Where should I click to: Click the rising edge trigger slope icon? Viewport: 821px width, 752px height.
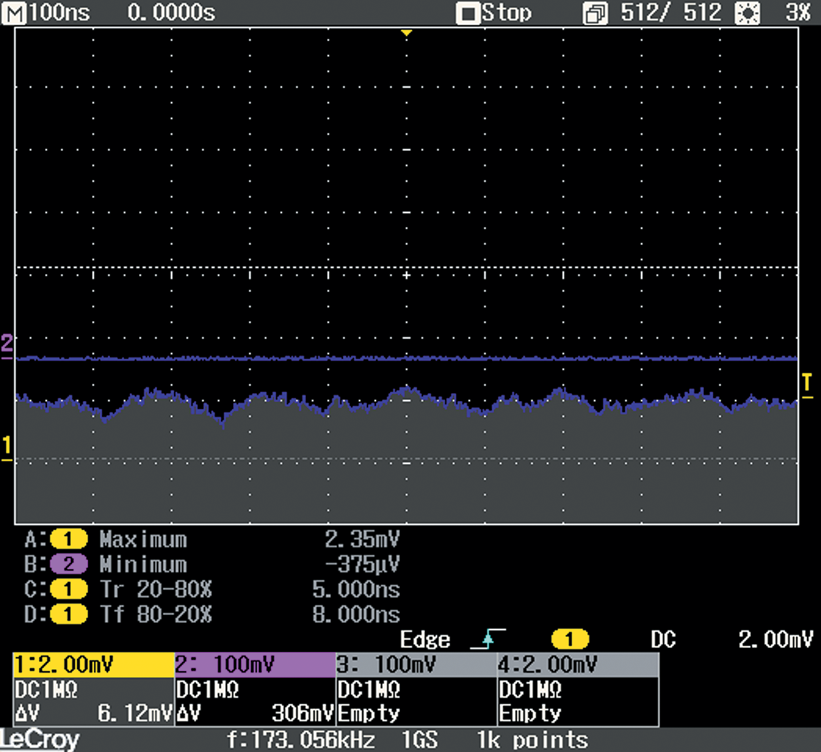coord(488,639)
